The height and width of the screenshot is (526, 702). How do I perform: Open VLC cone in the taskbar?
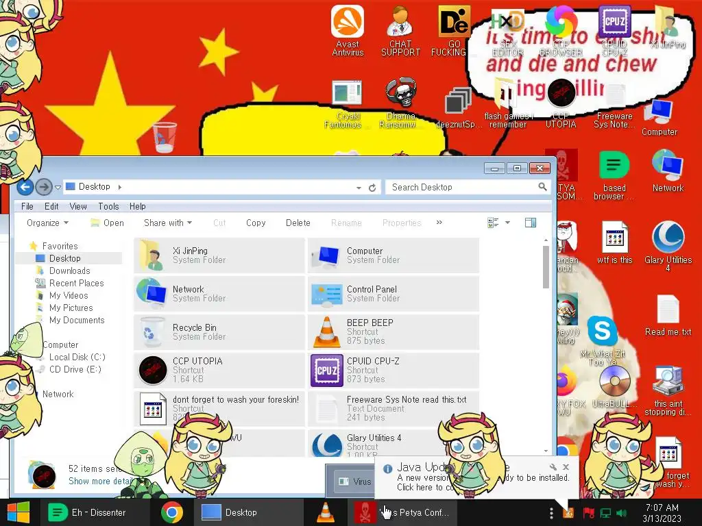(326, 512)
